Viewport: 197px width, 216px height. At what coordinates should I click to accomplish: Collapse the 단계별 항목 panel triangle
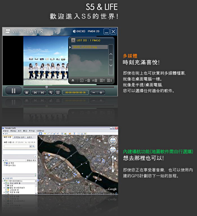click(3, 178)
